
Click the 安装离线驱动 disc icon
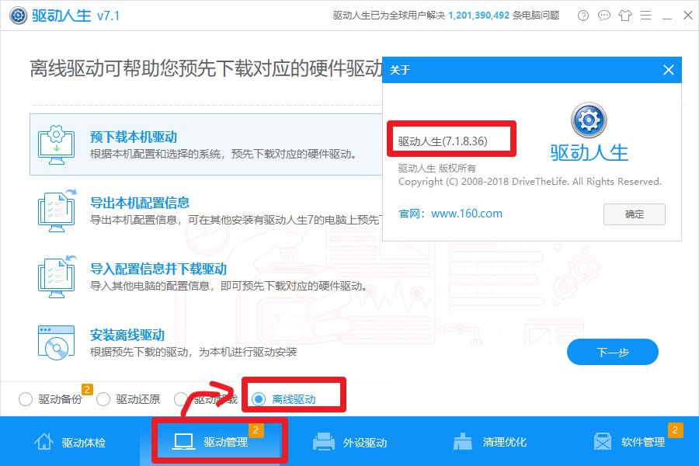coord(56,342)
